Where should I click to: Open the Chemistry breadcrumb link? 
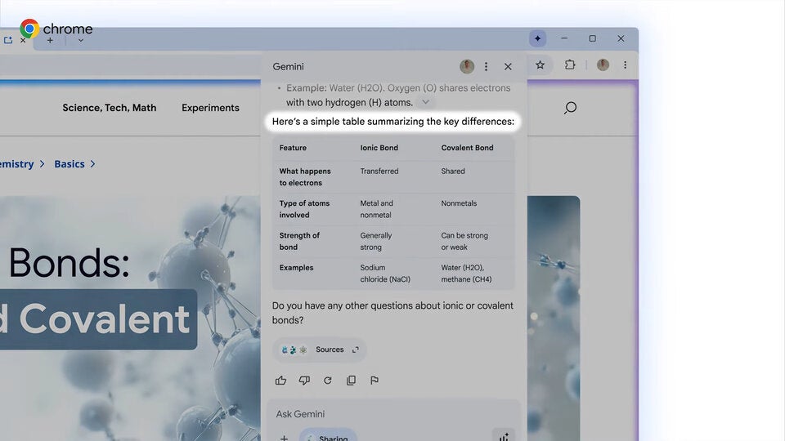[x=16, y=164]
